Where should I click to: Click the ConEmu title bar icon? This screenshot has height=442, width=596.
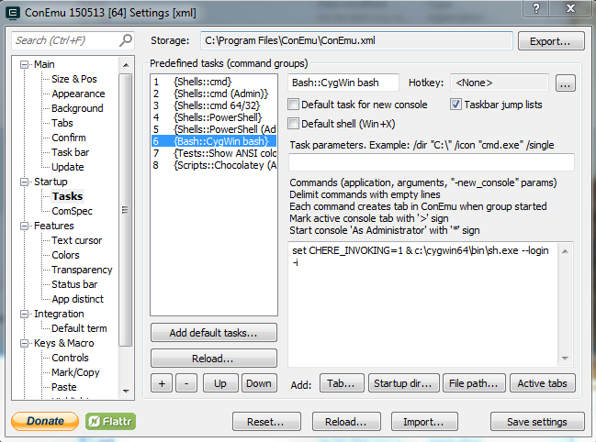pos(13,13)
